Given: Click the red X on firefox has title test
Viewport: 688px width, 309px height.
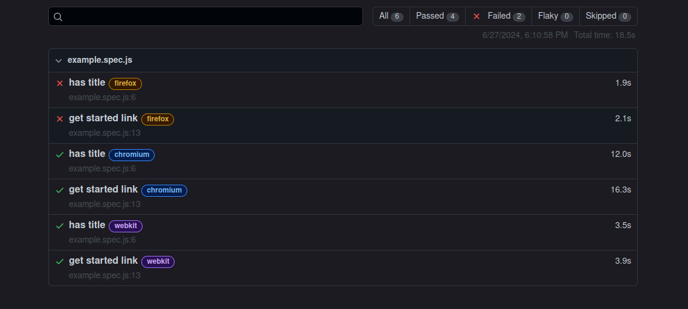Looking at the screenshot, I should point(60,83).
